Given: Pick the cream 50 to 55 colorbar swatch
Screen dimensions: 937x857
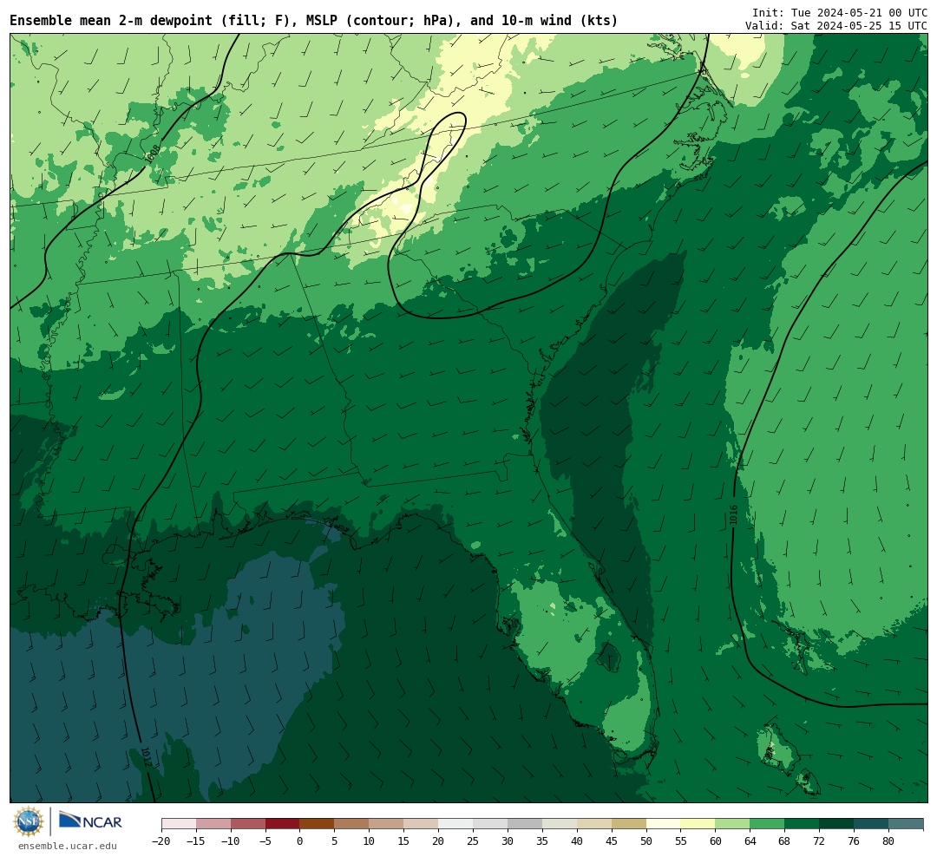Looking at the screenshot, I should (664, 824).
